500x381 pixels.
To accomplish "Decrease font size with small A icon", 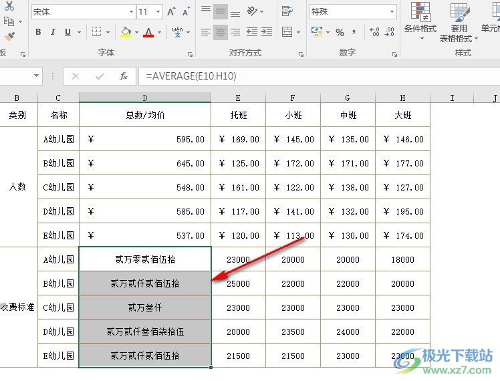I will pyautogui.click(x=186, y=12).
